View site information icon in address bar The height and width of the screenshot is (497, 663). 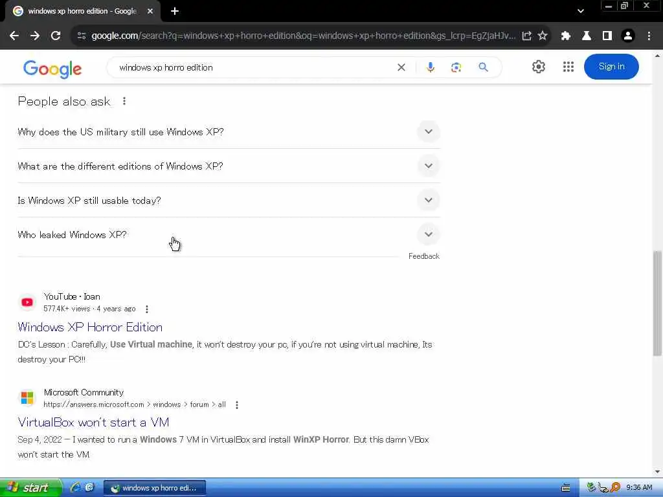coord(82,36)
